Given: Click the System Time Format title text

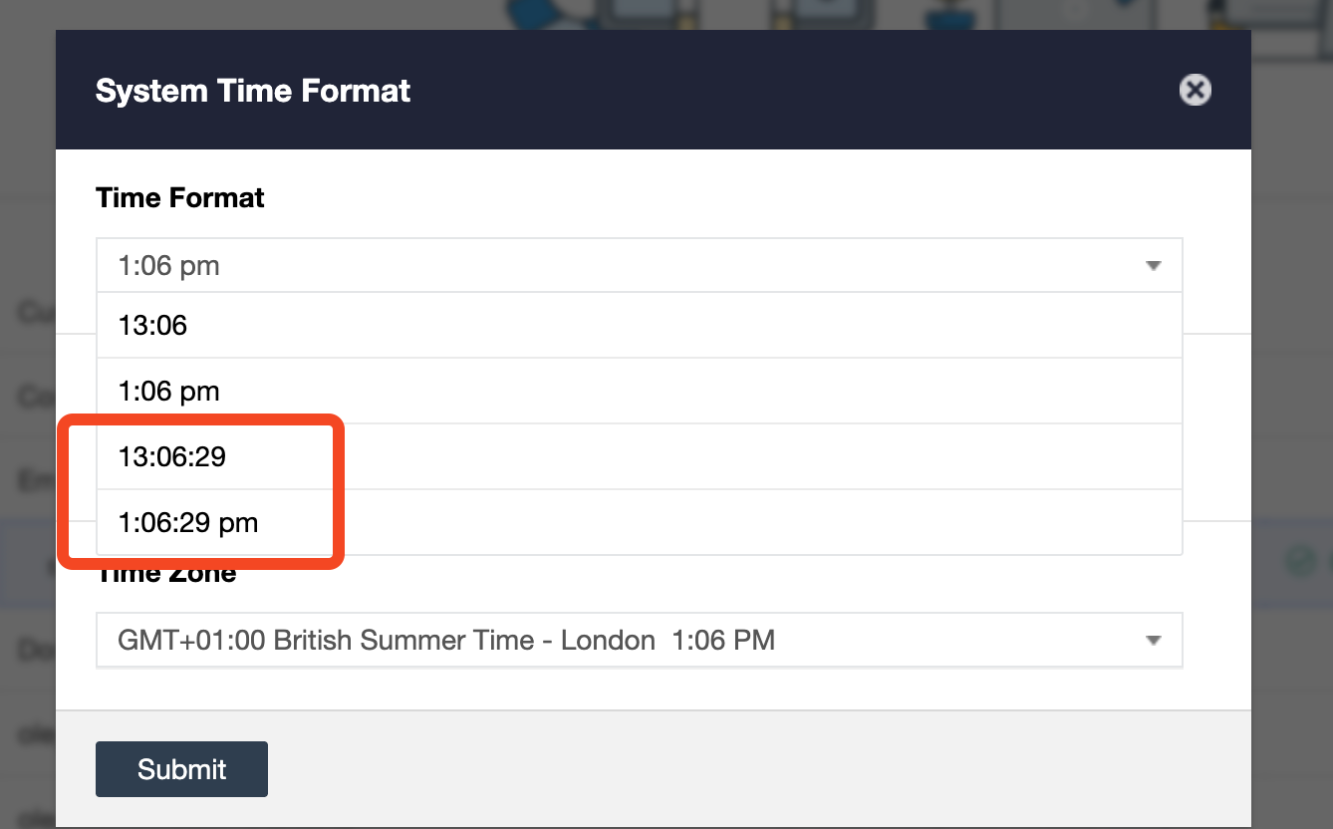Looking at the screenshot, I should coord(253,91).
